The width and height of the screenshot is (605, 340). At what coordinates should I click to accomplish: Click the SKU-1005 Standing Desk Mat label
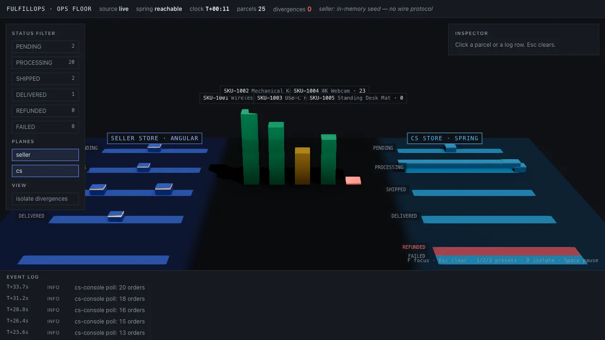point(356,98)
